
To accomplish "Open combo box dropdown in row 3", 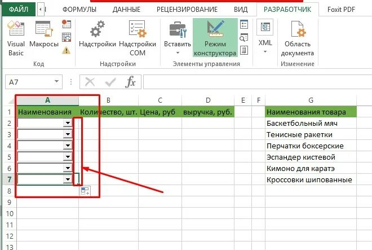I will (x=68, y=134).
